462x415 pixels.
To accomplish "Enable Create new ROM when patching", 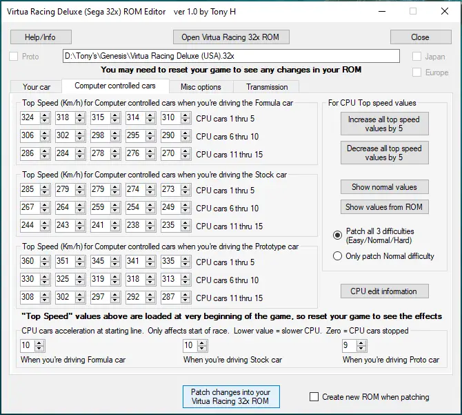I will 314,397.
